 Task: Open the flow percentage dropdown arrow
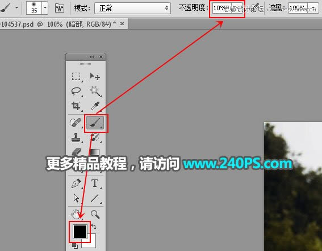[313, 8]
